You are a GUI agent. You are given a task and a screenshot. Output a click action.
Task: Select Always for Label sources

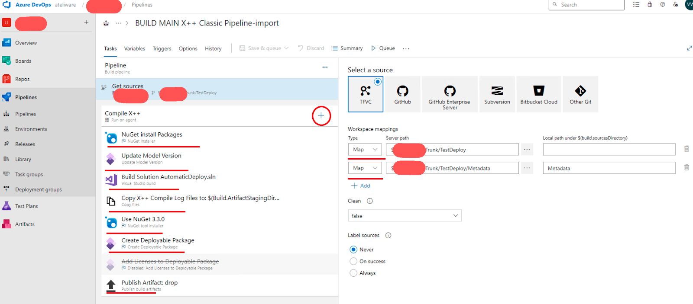tap(353, 273)
